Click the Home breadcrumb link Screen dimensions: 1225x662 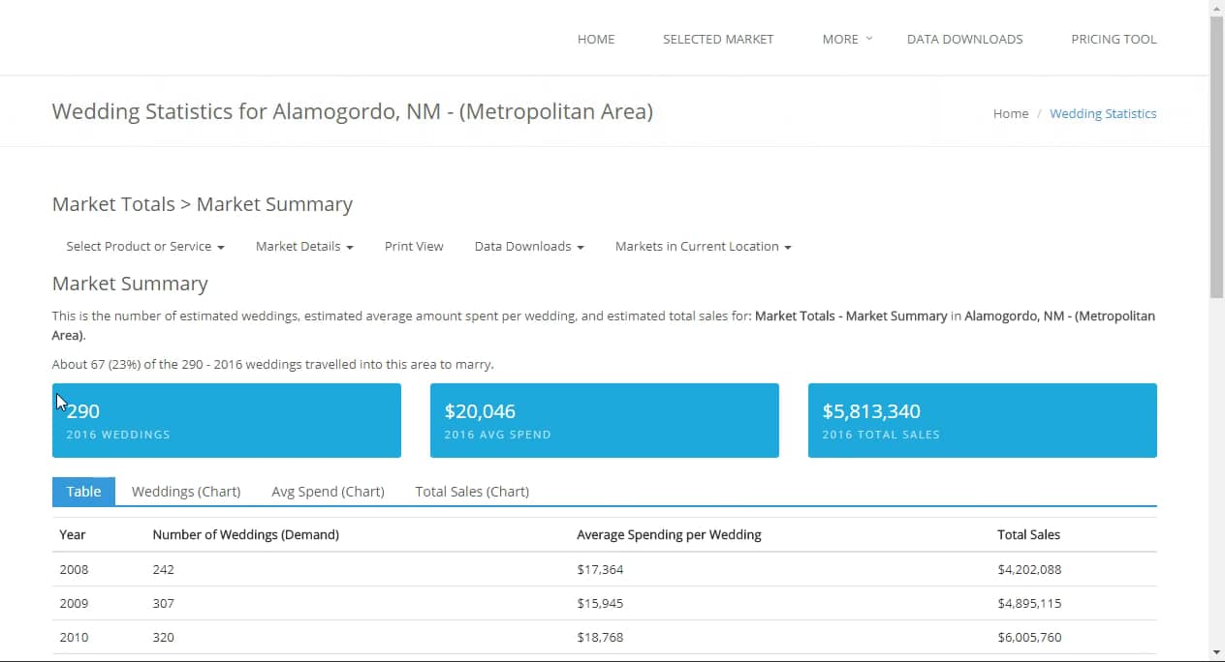(x=1011, y=113)
